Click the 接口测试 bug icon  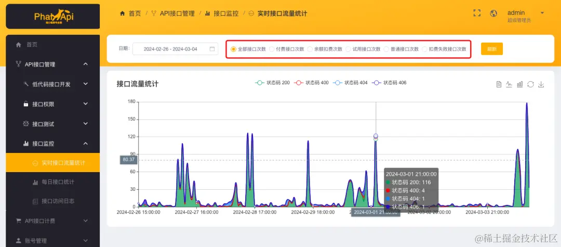pyautogui.click(x=26, y=124)
